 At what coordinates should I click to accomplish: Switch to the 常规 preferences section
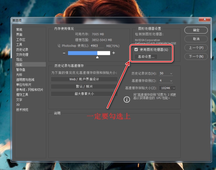[19, 29]
